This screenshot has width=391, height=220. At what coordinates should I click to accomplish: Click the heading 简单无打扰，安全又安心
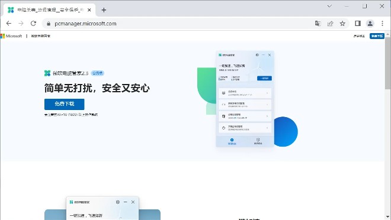[97, 88]
